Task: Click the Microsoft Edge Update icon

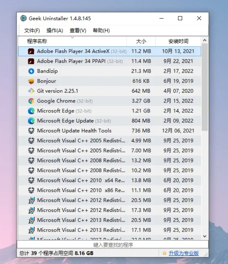Action: pos(31,121)
